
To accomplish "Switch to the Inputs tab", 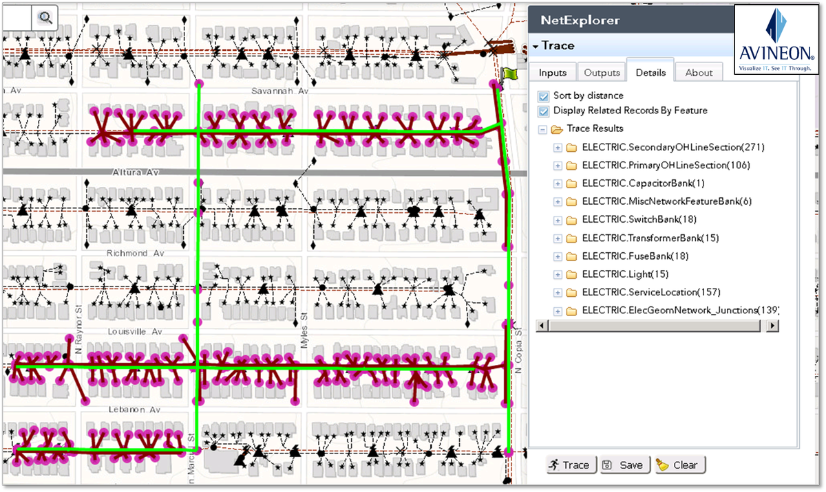I will 553,72.
